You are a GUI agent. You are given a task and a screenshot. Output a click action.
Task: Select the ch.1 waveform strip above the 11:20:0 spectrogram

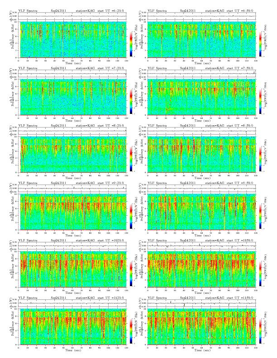pyautogui.click(x=72, y=303)
